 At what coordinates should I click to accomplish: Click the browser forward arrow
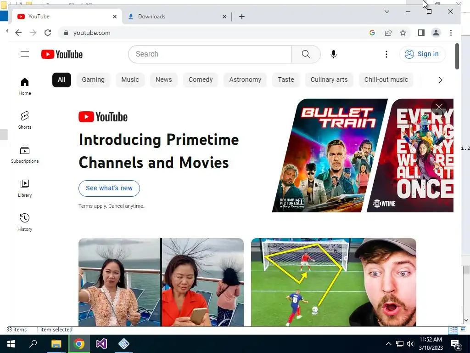(33, 33)
